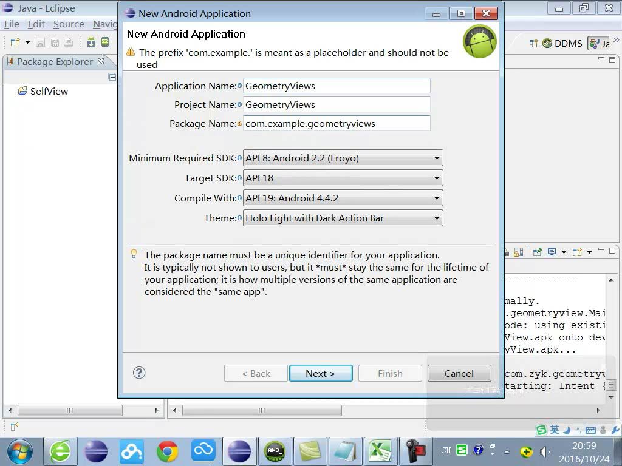Open the Minimum Required SDK dropdown

click(x=343, y=158)
